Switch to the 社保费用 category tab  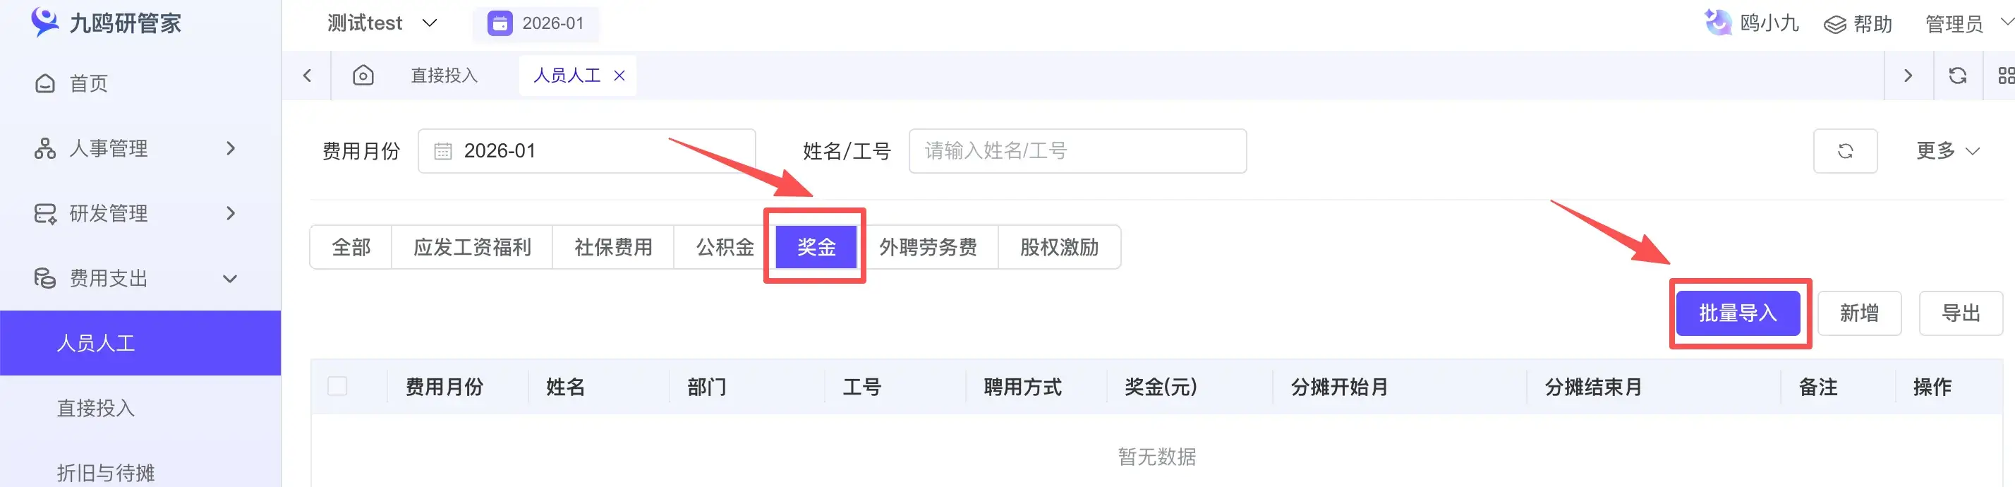612,248
